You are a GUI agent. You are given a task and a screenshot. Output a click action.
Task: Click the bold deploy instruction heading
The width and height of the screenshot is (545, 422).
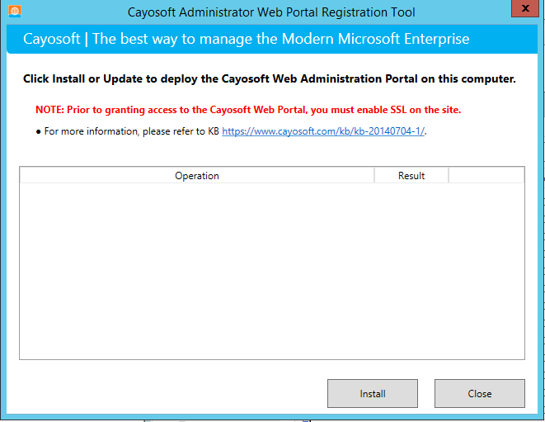pyautogui.click(x=270, y=79)
